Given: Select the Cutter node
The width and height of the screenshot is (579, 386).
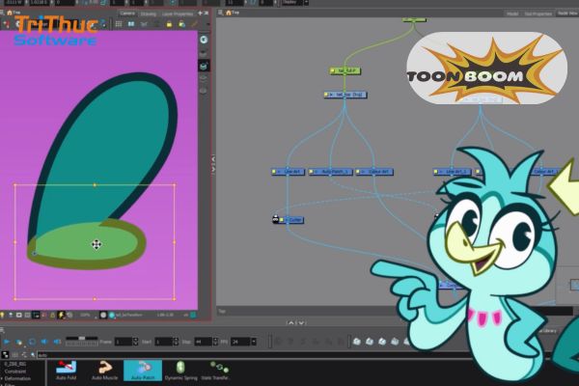Looking at the screenshot, I should (291, 220).
